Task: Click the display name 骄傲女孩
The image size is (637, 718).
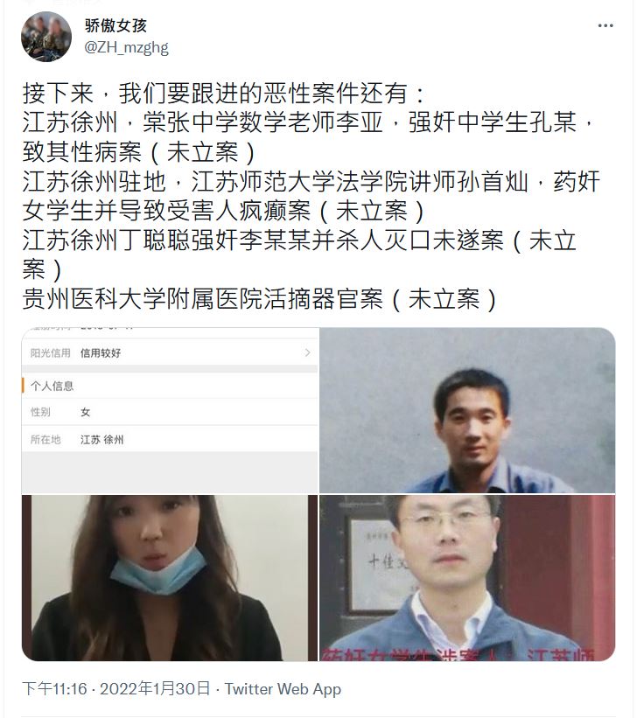Action: [x=116, y=25]
